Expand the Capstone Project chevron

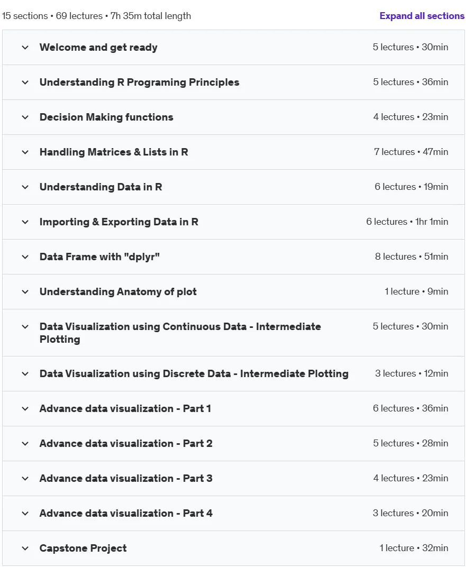pos(25,548)
